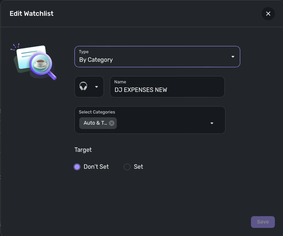Screen dimensions: 283x236
Task: Click the Name field containing DJ EXPENSES NEW
Action: click(x=167, y=90)
